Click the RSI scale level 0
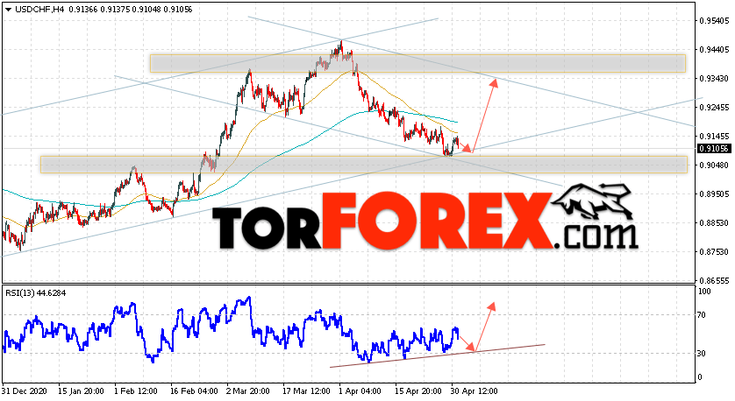Viewport: 735px width, 401px height. (x=700, y=376)
